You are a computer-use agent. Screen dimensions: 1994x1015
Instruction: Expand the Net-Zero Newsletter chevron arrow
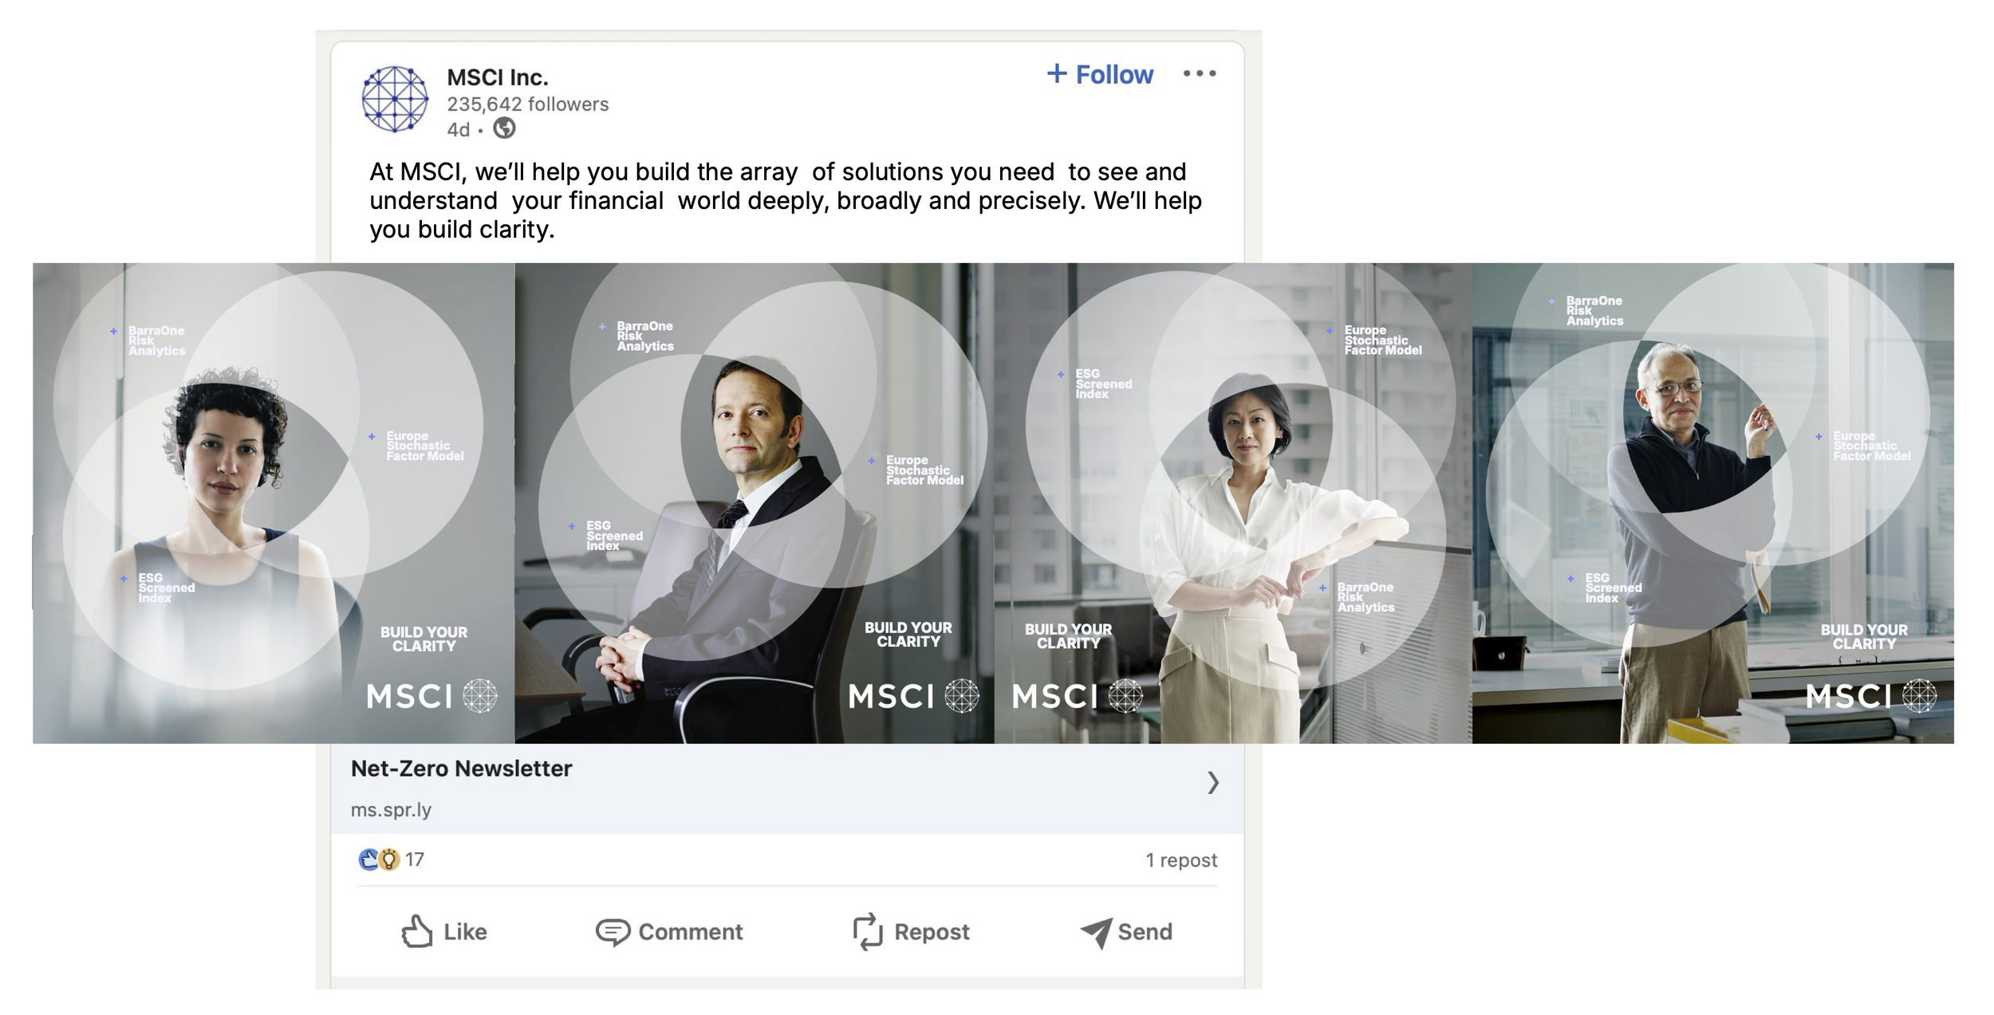(1213, 782)
